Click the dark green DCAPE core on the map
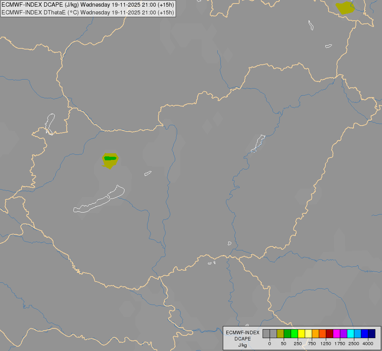 (110, 158)
